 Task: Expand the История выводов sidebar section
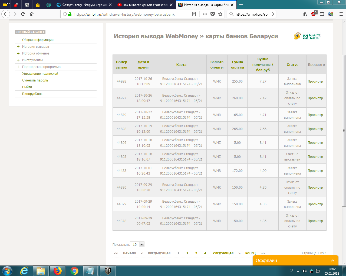[x=18, y=47]
